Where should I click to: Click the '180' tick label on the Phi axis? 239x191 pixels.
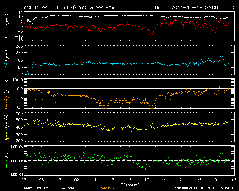(19, 60)
